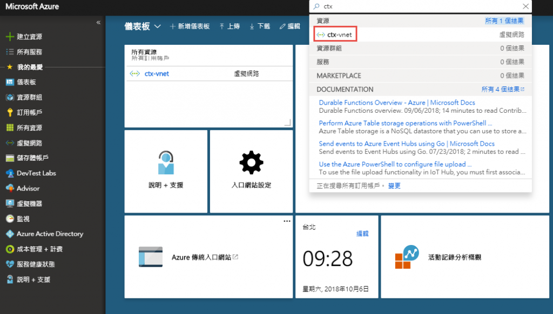The image size is (553, 314).
Task: Click the All resources tile title
Action: point(144,52)
